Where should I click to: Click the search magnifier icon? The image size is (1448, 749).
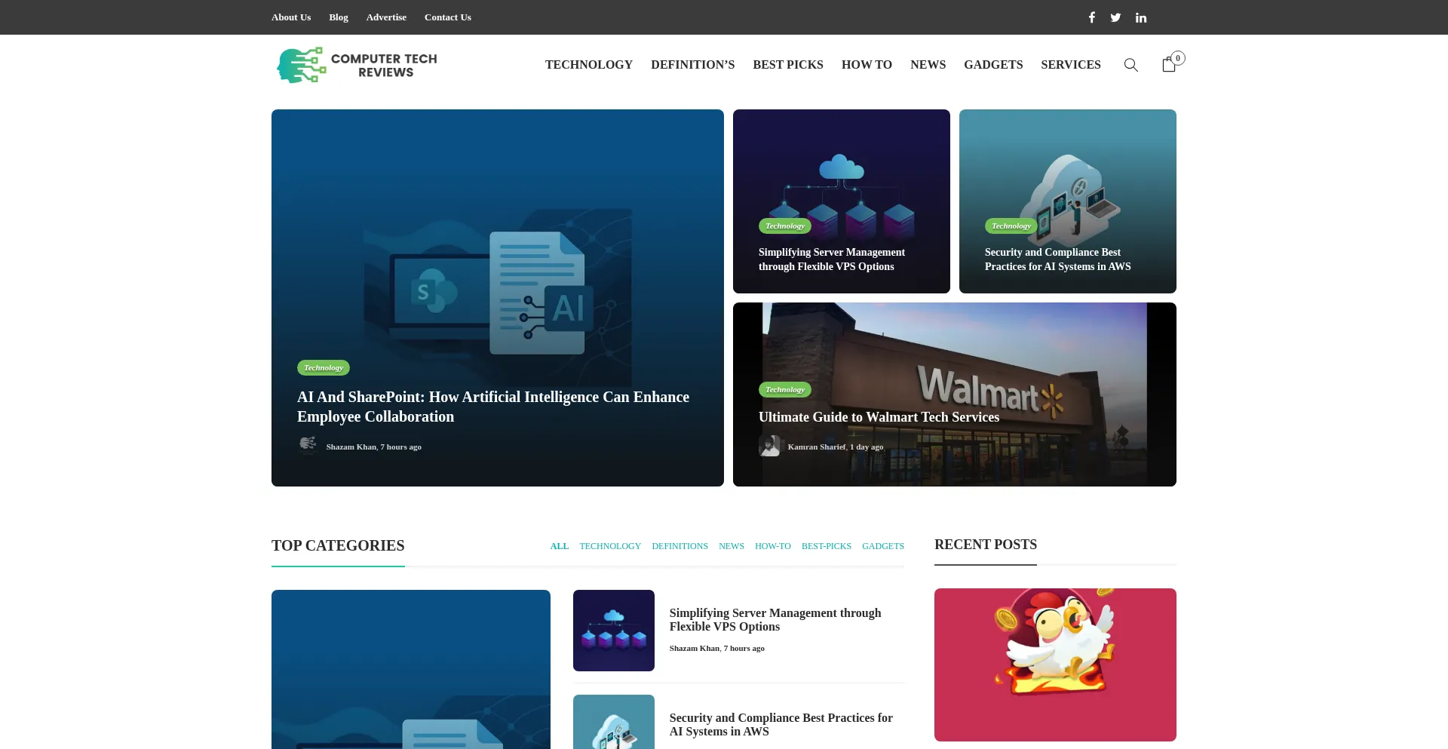[x=1130, y=65]
